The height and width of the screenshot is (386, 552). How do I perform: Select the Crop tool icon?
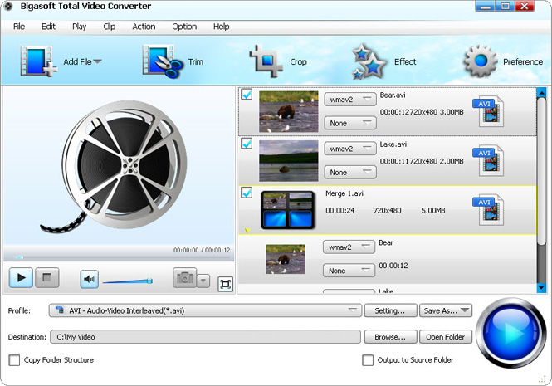click(x=266, y=61)
